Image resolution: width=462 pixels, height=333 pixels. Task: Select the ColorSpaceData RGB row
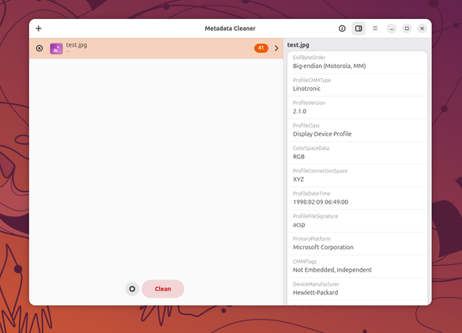[x=357, y=153]
